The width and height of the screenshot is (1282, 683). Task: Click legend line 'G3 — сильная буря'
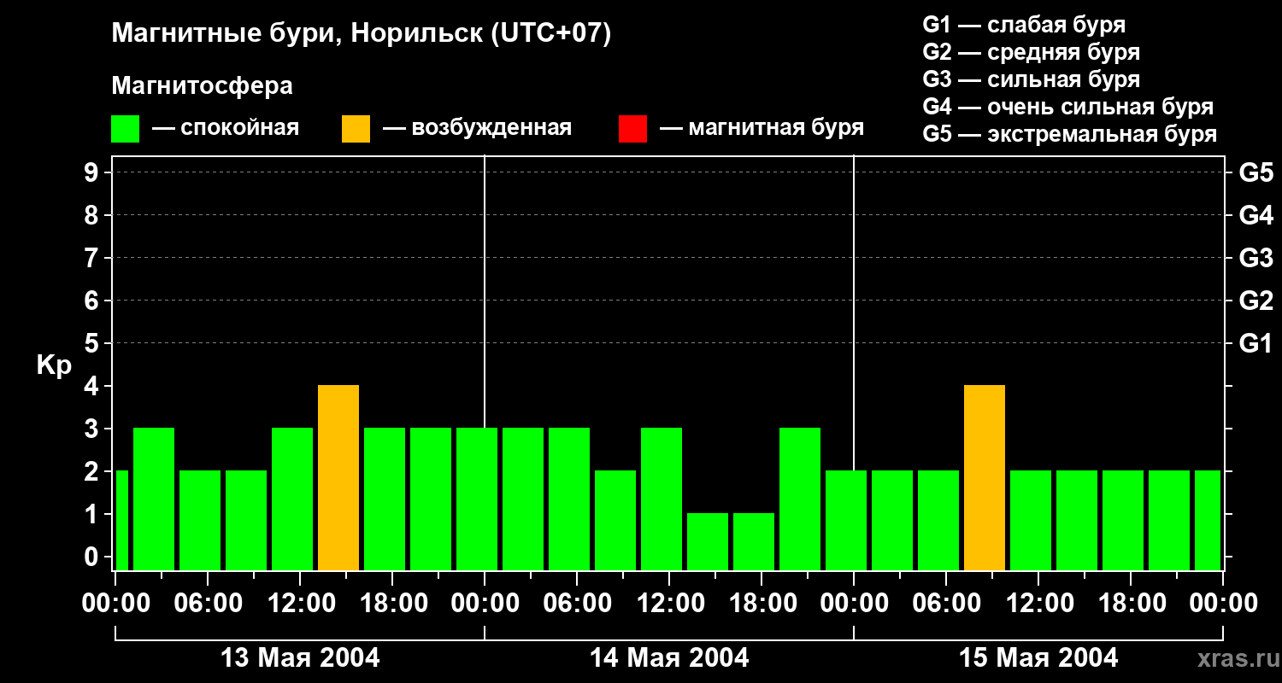point(1032,79)
